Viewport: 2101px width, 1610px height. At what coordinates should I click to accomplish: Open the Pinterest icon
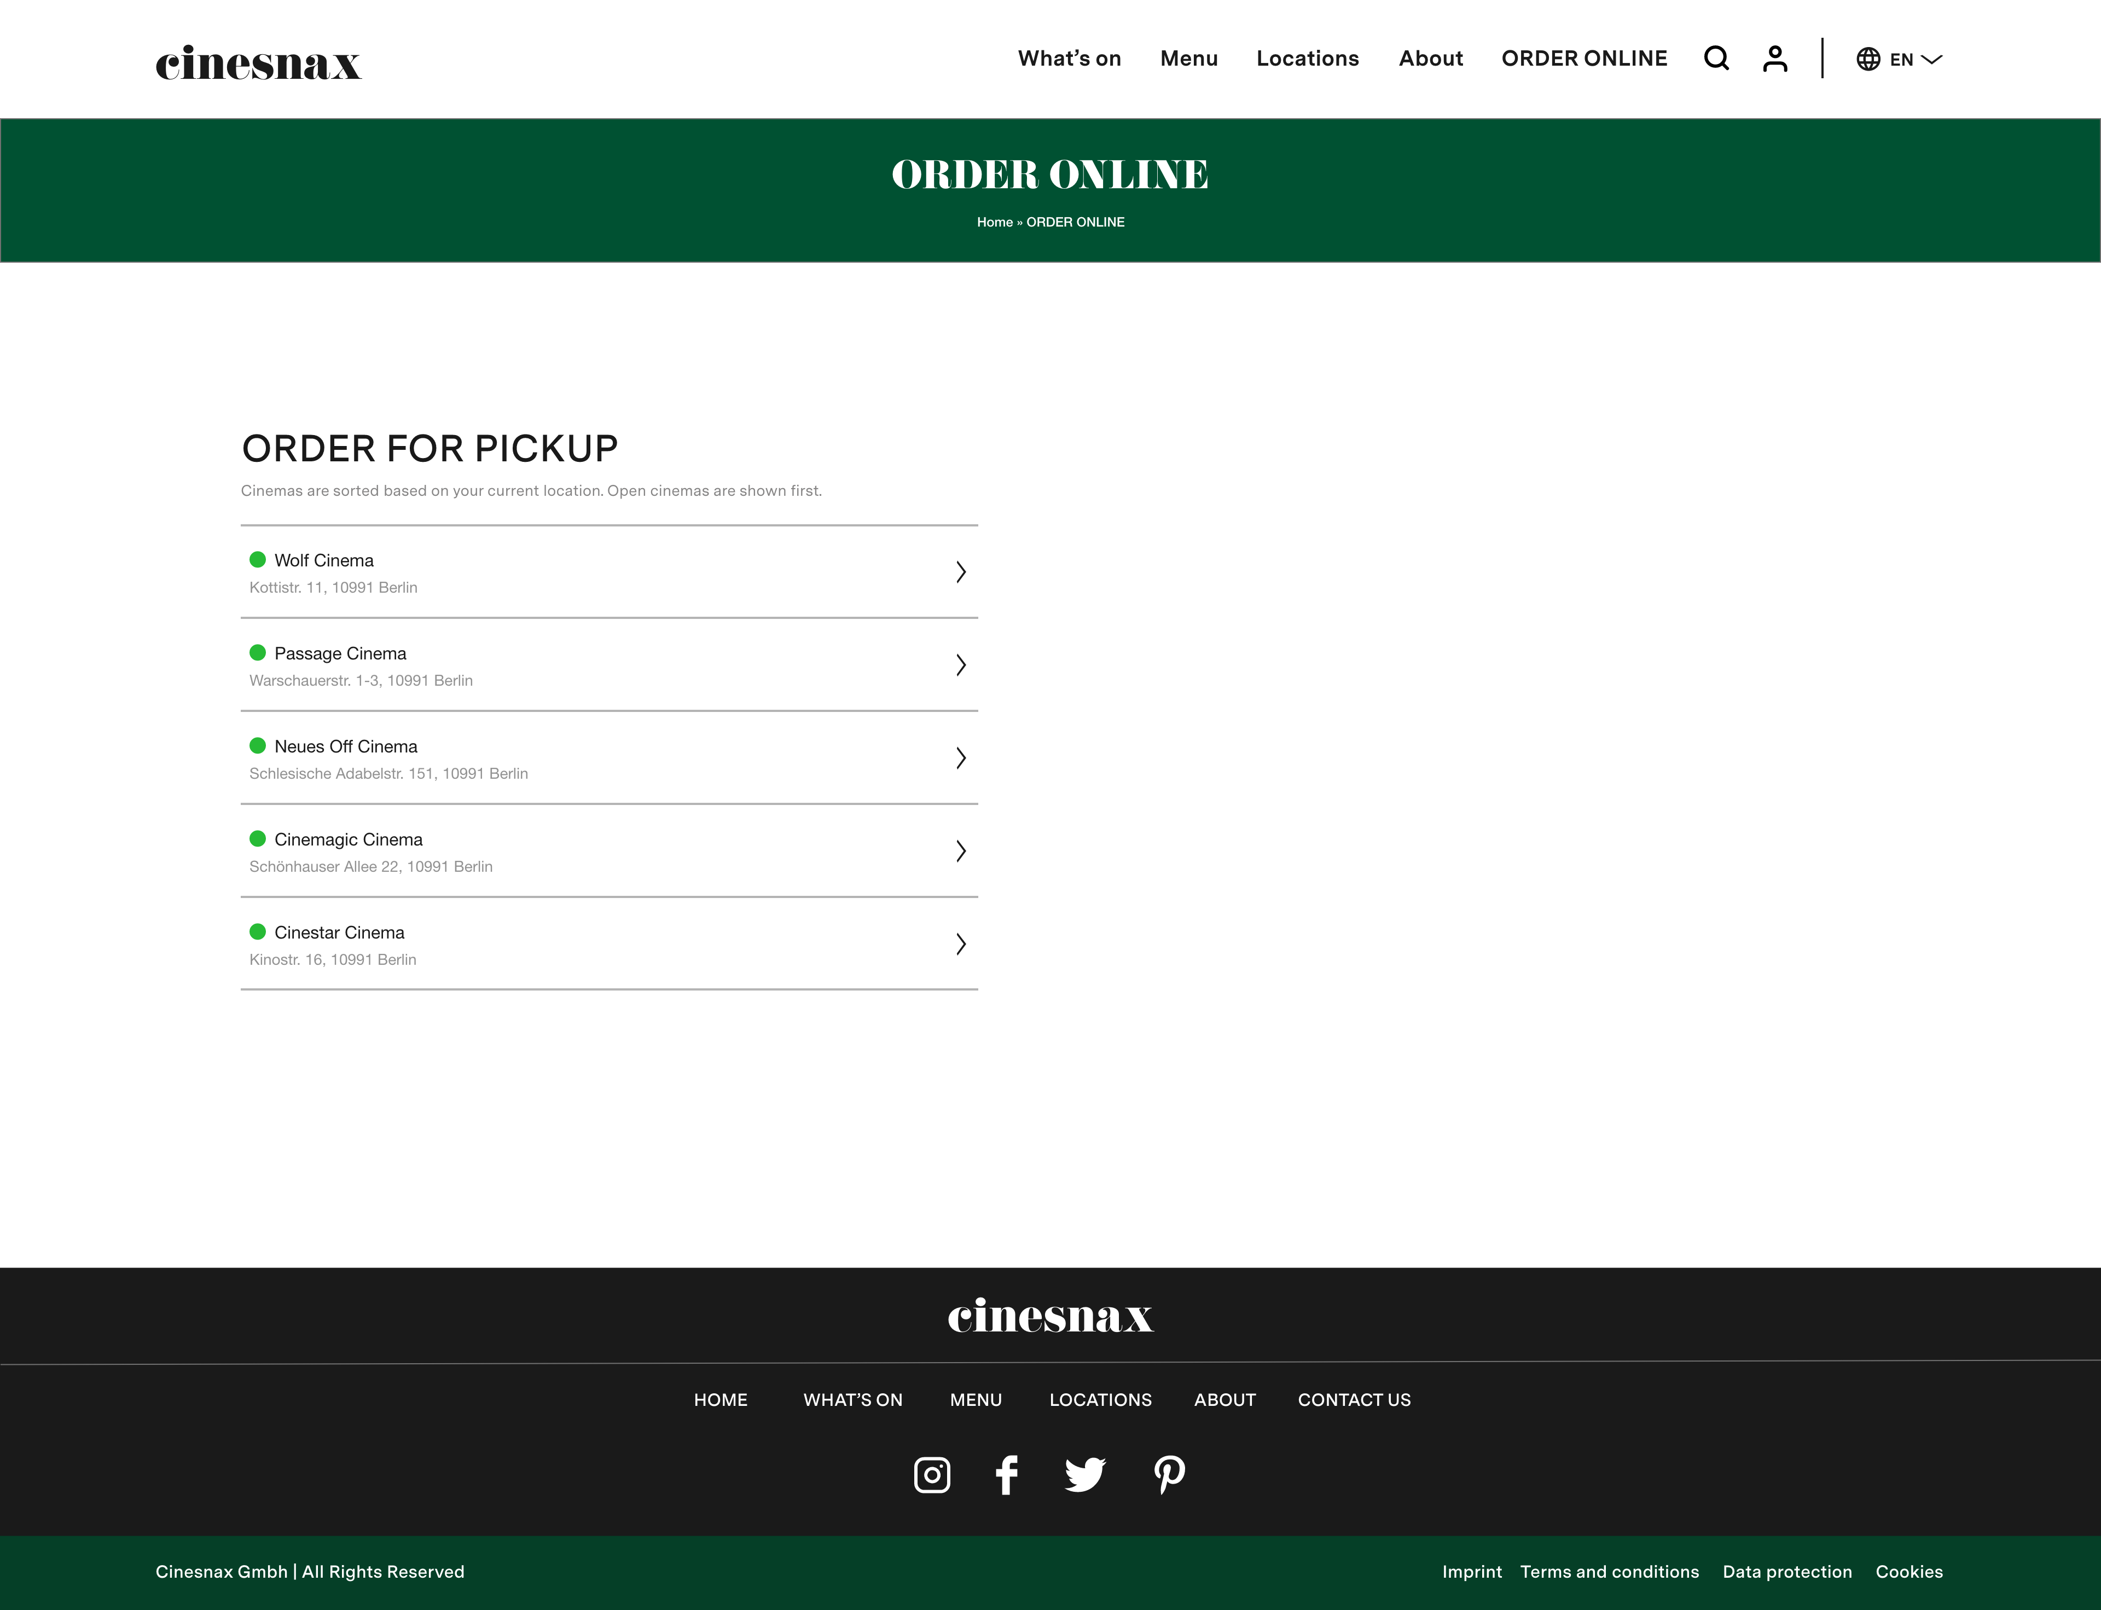(x=1169, y=1475)
